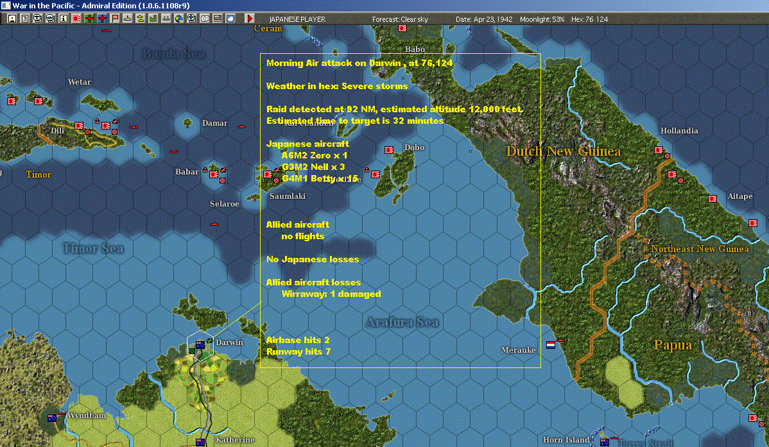Click the Merauke map label

coord(519,350)
